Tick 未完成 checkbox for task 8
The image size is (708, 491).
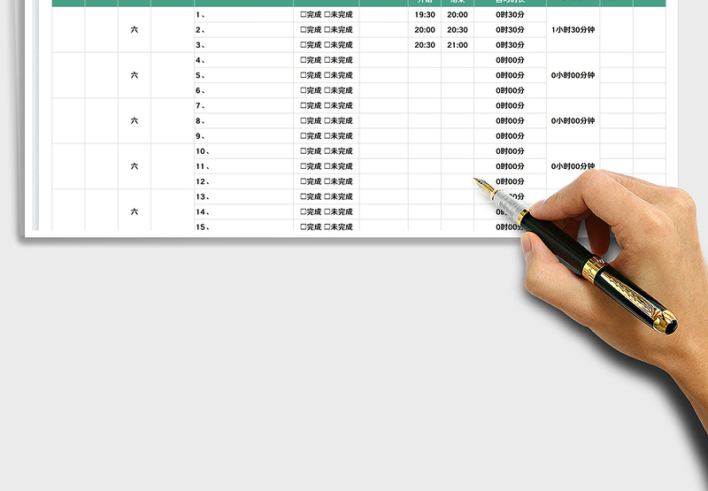tap(327, 121)
